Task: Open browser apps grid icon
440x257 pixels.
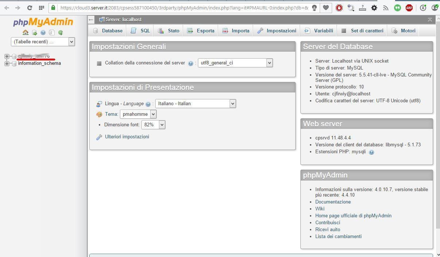Action: point(42,8)
